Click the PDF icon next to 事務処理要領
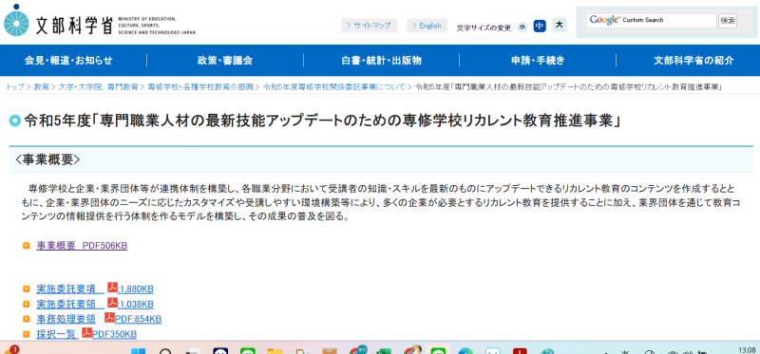 tap(109, 317)
